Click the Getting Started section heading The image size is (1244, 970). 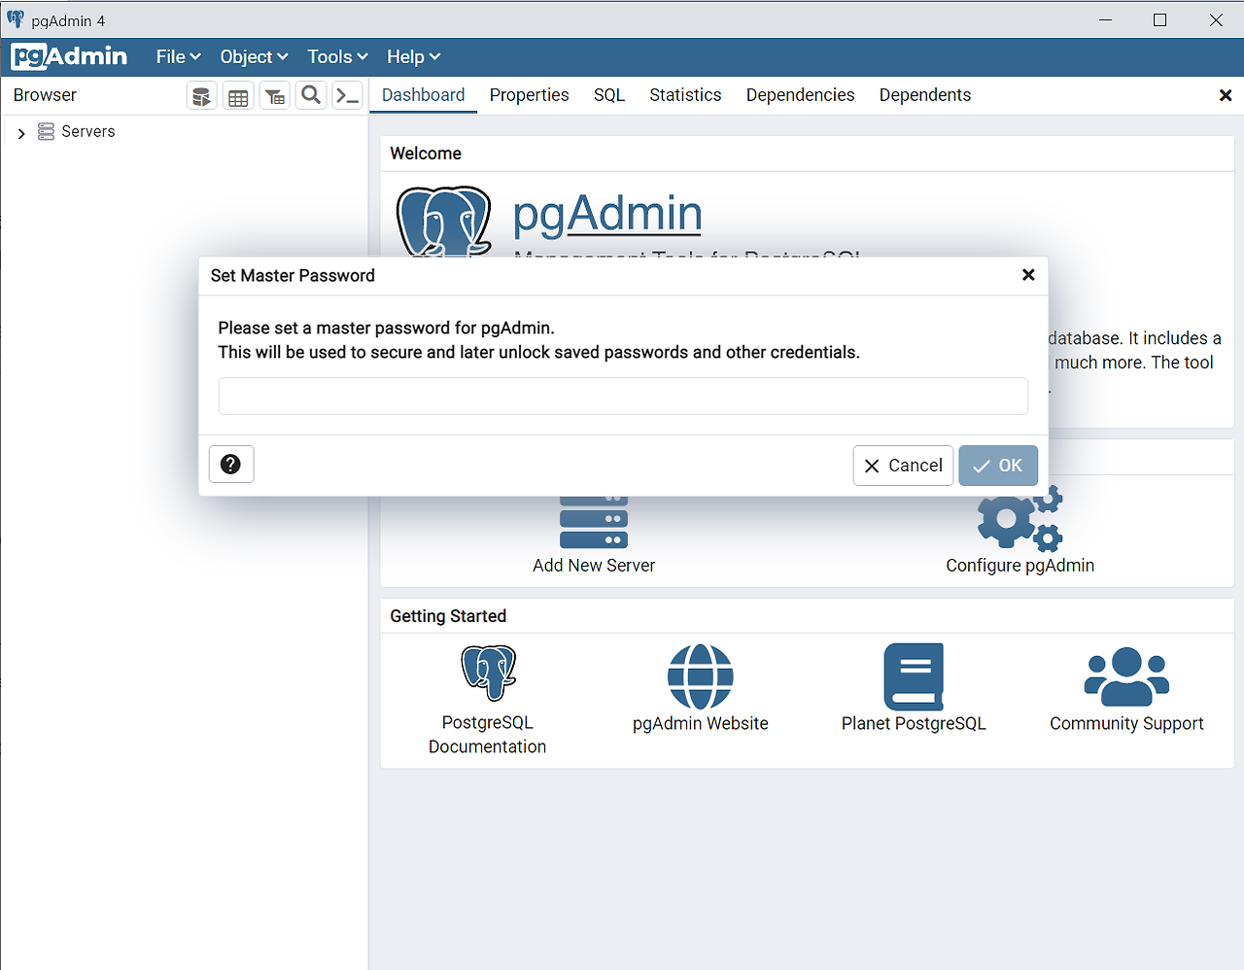(448, 616)
